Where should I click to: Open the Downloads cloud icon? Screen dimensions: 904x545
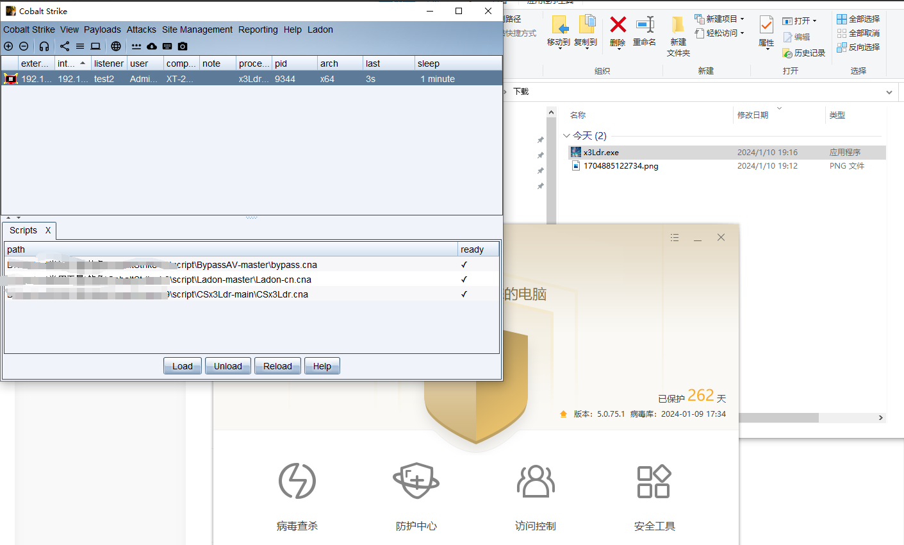click(152, 46)
